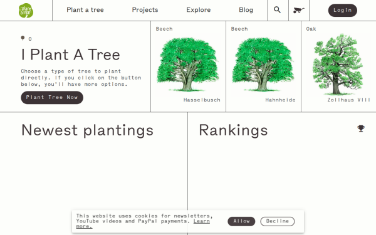
Task: Click the I Plant A Tree heading
Action: [x=70, y=55]
